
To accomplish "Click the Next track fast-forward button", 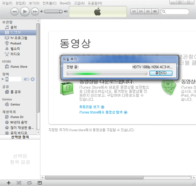I will click(35, 12).
